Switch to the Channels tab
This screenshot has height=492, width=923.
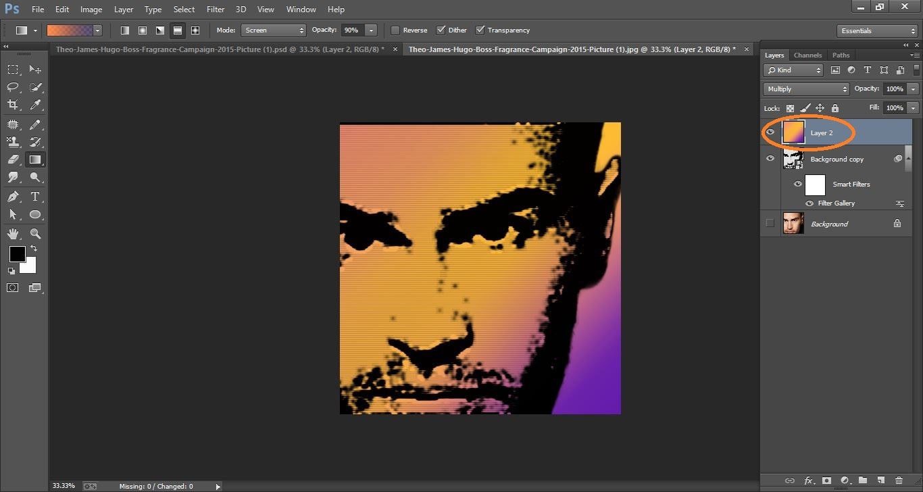[x=807, y=55]
